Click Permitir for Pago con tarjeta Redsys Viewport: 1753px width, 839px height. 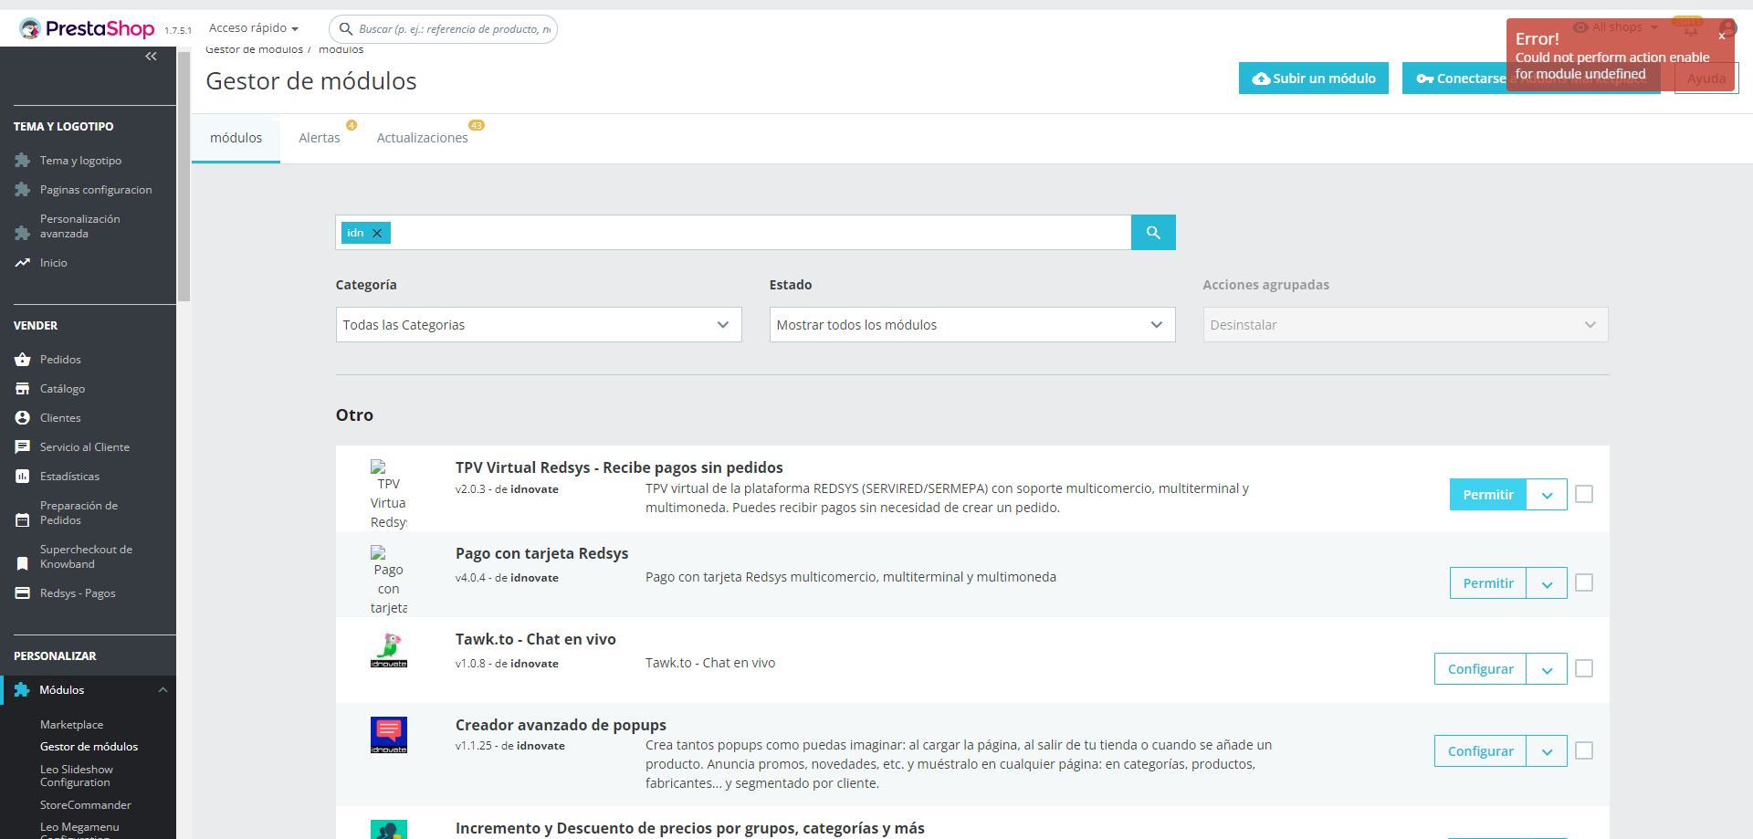[x=1488, y=583]
